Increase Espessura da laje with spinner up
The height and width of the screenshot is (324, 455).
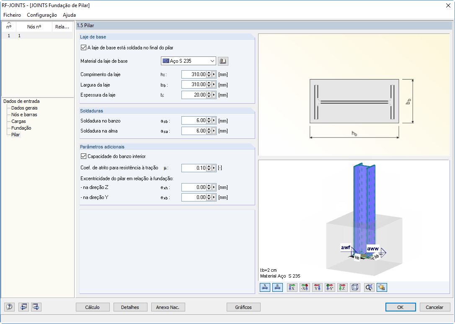pos(209,93)
